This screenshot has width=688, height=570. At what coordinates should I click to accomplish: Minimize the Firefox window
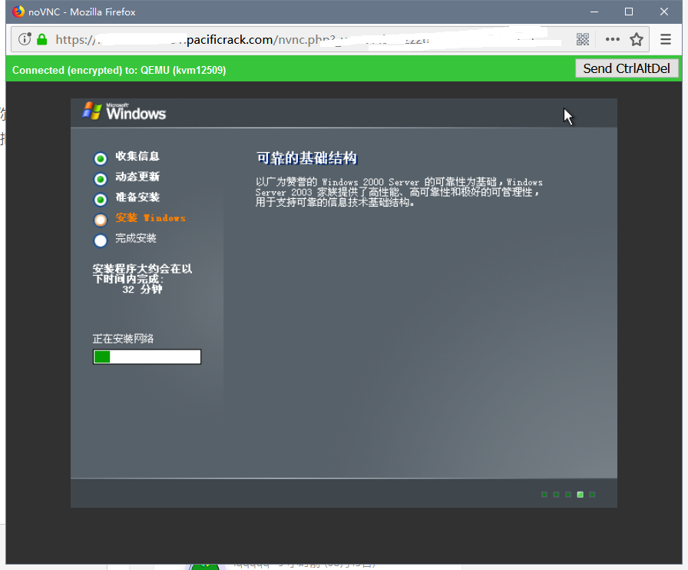coord(594,12)
